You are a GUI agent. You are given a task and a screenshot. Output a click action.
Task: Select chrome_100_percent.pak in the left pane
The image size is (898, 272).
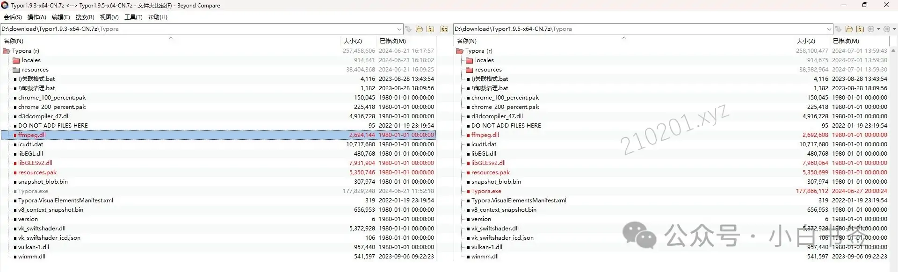[x=52, y=98]
